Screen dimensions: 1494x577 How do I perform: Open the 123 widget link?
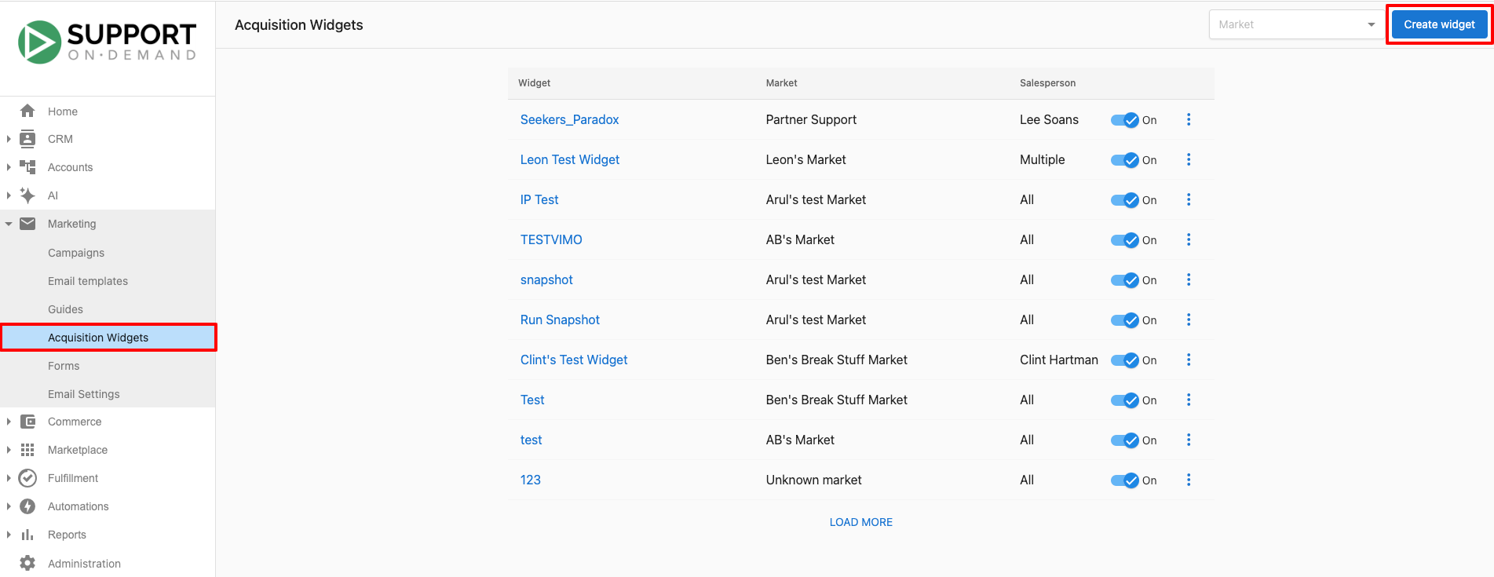(531, 480)
